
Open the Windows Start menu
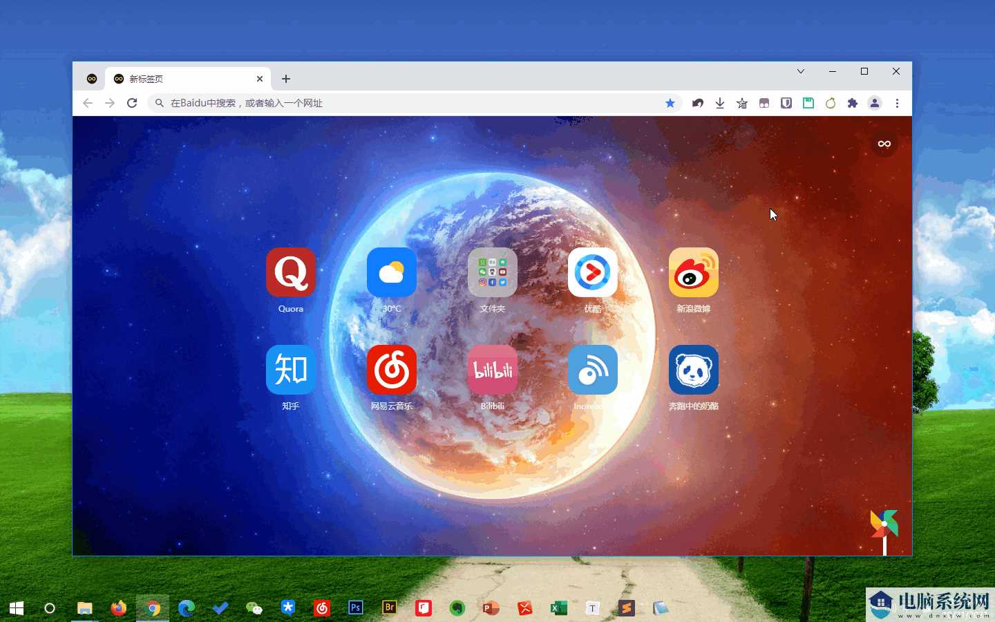[x=17, y=608]
